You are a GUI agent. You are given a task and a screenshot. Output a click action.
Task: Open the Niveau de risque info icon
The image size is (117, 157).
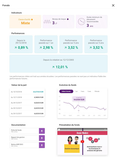68,19
